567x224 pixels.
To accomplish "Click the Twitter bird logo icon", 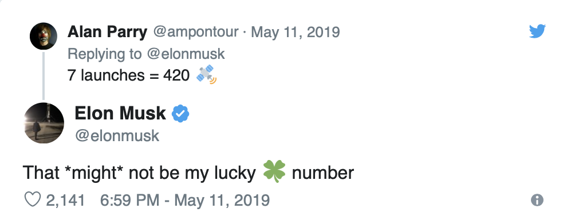I will [x=537, y=31].
